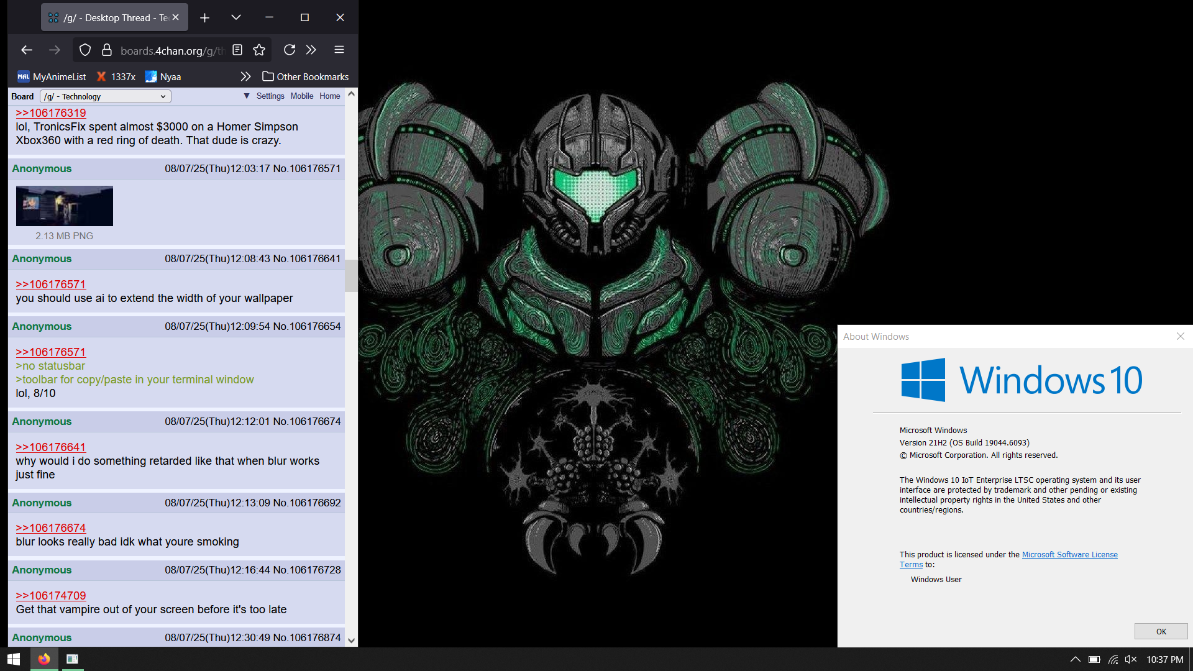Reload the page with the refresh icon
This screenshot has height=671, width=1193.
tap(289, 50)
